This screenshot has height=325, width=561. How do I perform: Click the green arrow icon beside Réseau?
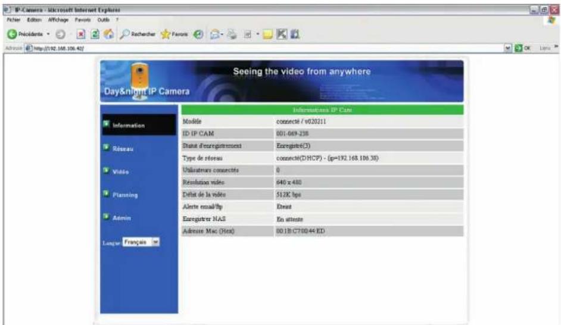(106, 147)
